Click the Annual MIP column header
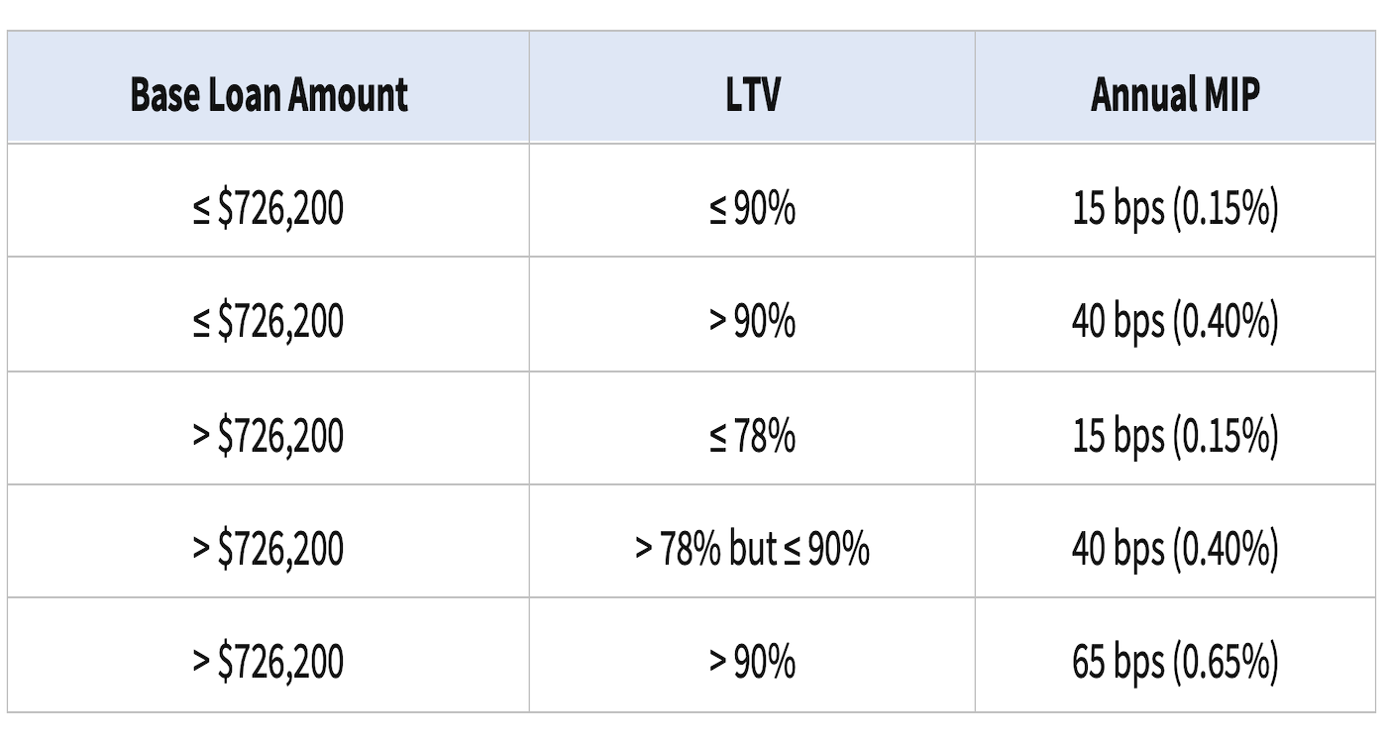The height and width of the screenshot is (743, 1387). pyautogui.click(x=1175, y=95)
